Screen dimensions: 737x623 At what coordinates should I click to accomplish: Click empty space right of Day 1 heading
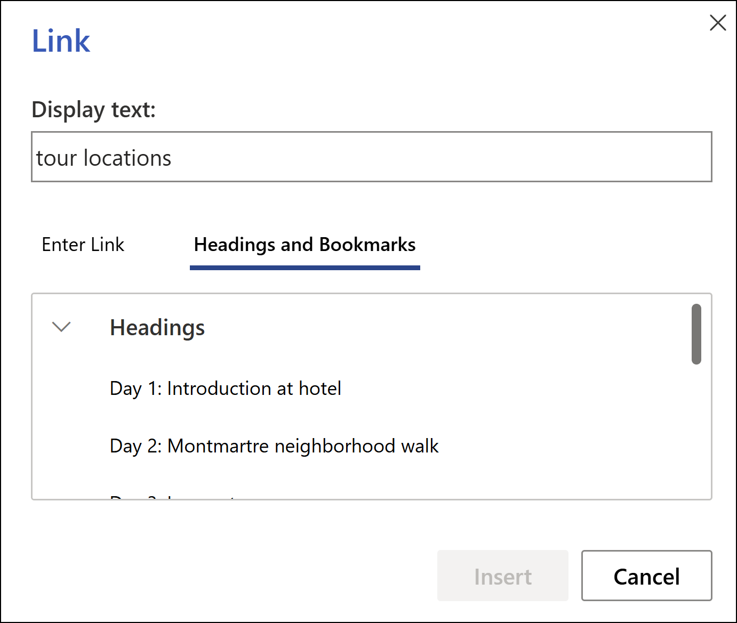[x=507, y=389]
